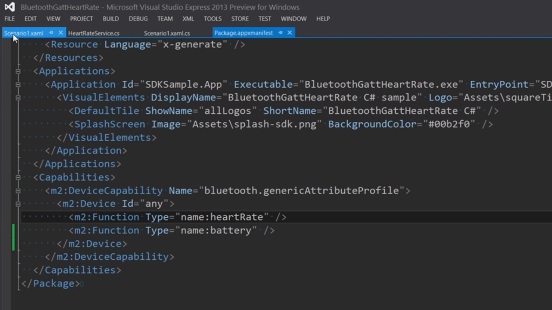Click the "bluetooth.genericAttributeProfile" Name value
The height and width of the screenshot is (310, 552).
[x=302, y=190]
